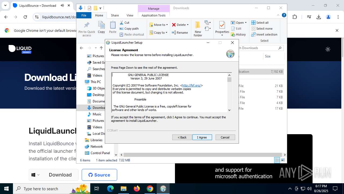
Task: Click Explorer up-directory arrow
Action: [101, 48]
